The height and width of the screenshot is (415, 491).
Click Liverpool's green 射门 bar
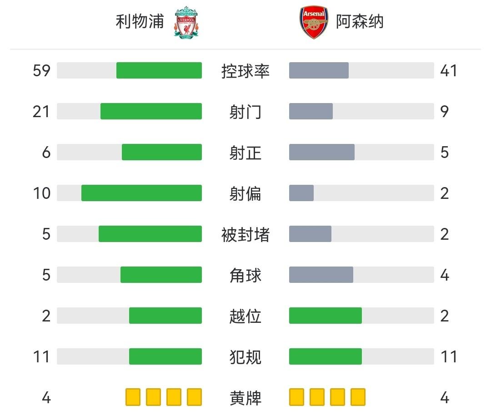151,111
